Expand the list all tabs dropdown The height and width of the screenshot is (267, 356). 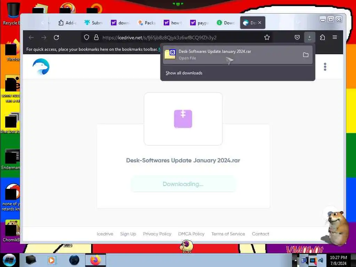click(298, 23)
